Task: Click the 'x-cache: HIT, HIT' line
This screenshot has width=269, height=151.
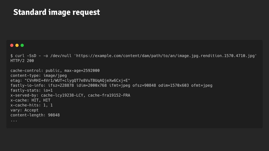Action: point(30,100)
